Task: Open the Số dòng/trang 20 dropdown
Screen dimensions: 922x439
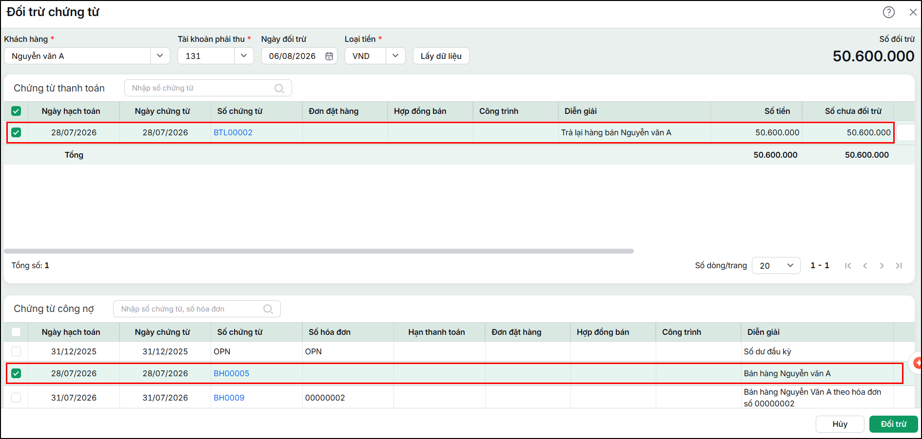Action: coord(776,266)
